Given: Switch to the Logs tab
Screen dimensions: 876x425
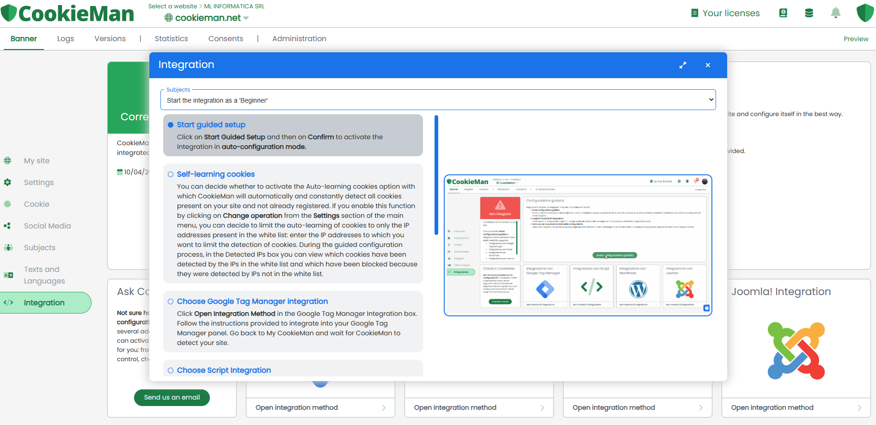Looking at the screenshot, I should 66,38.
